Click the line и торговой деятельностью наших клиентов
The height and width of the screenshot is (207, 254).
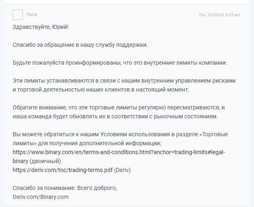click(x=101, y=89)
